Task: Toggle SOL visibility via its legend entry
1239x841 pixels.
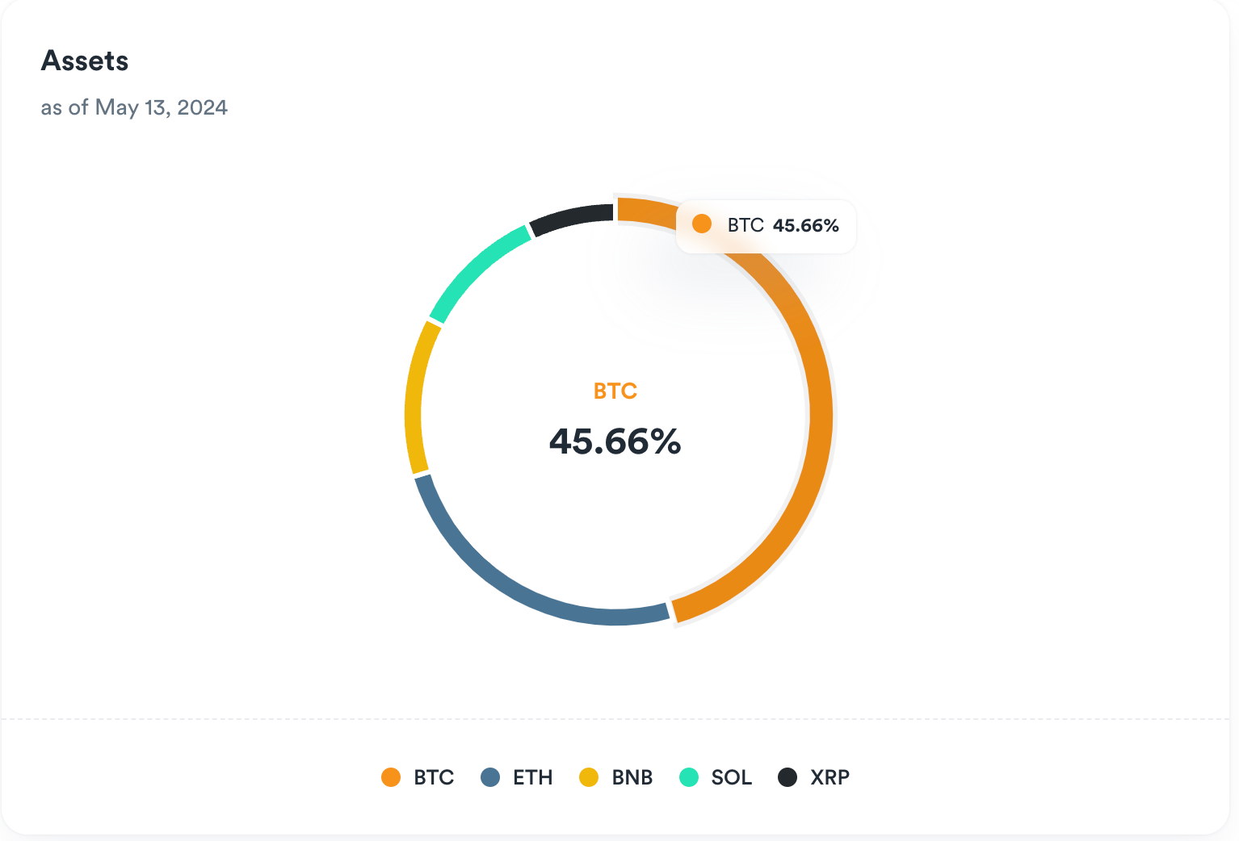Action: click(716, 777)
